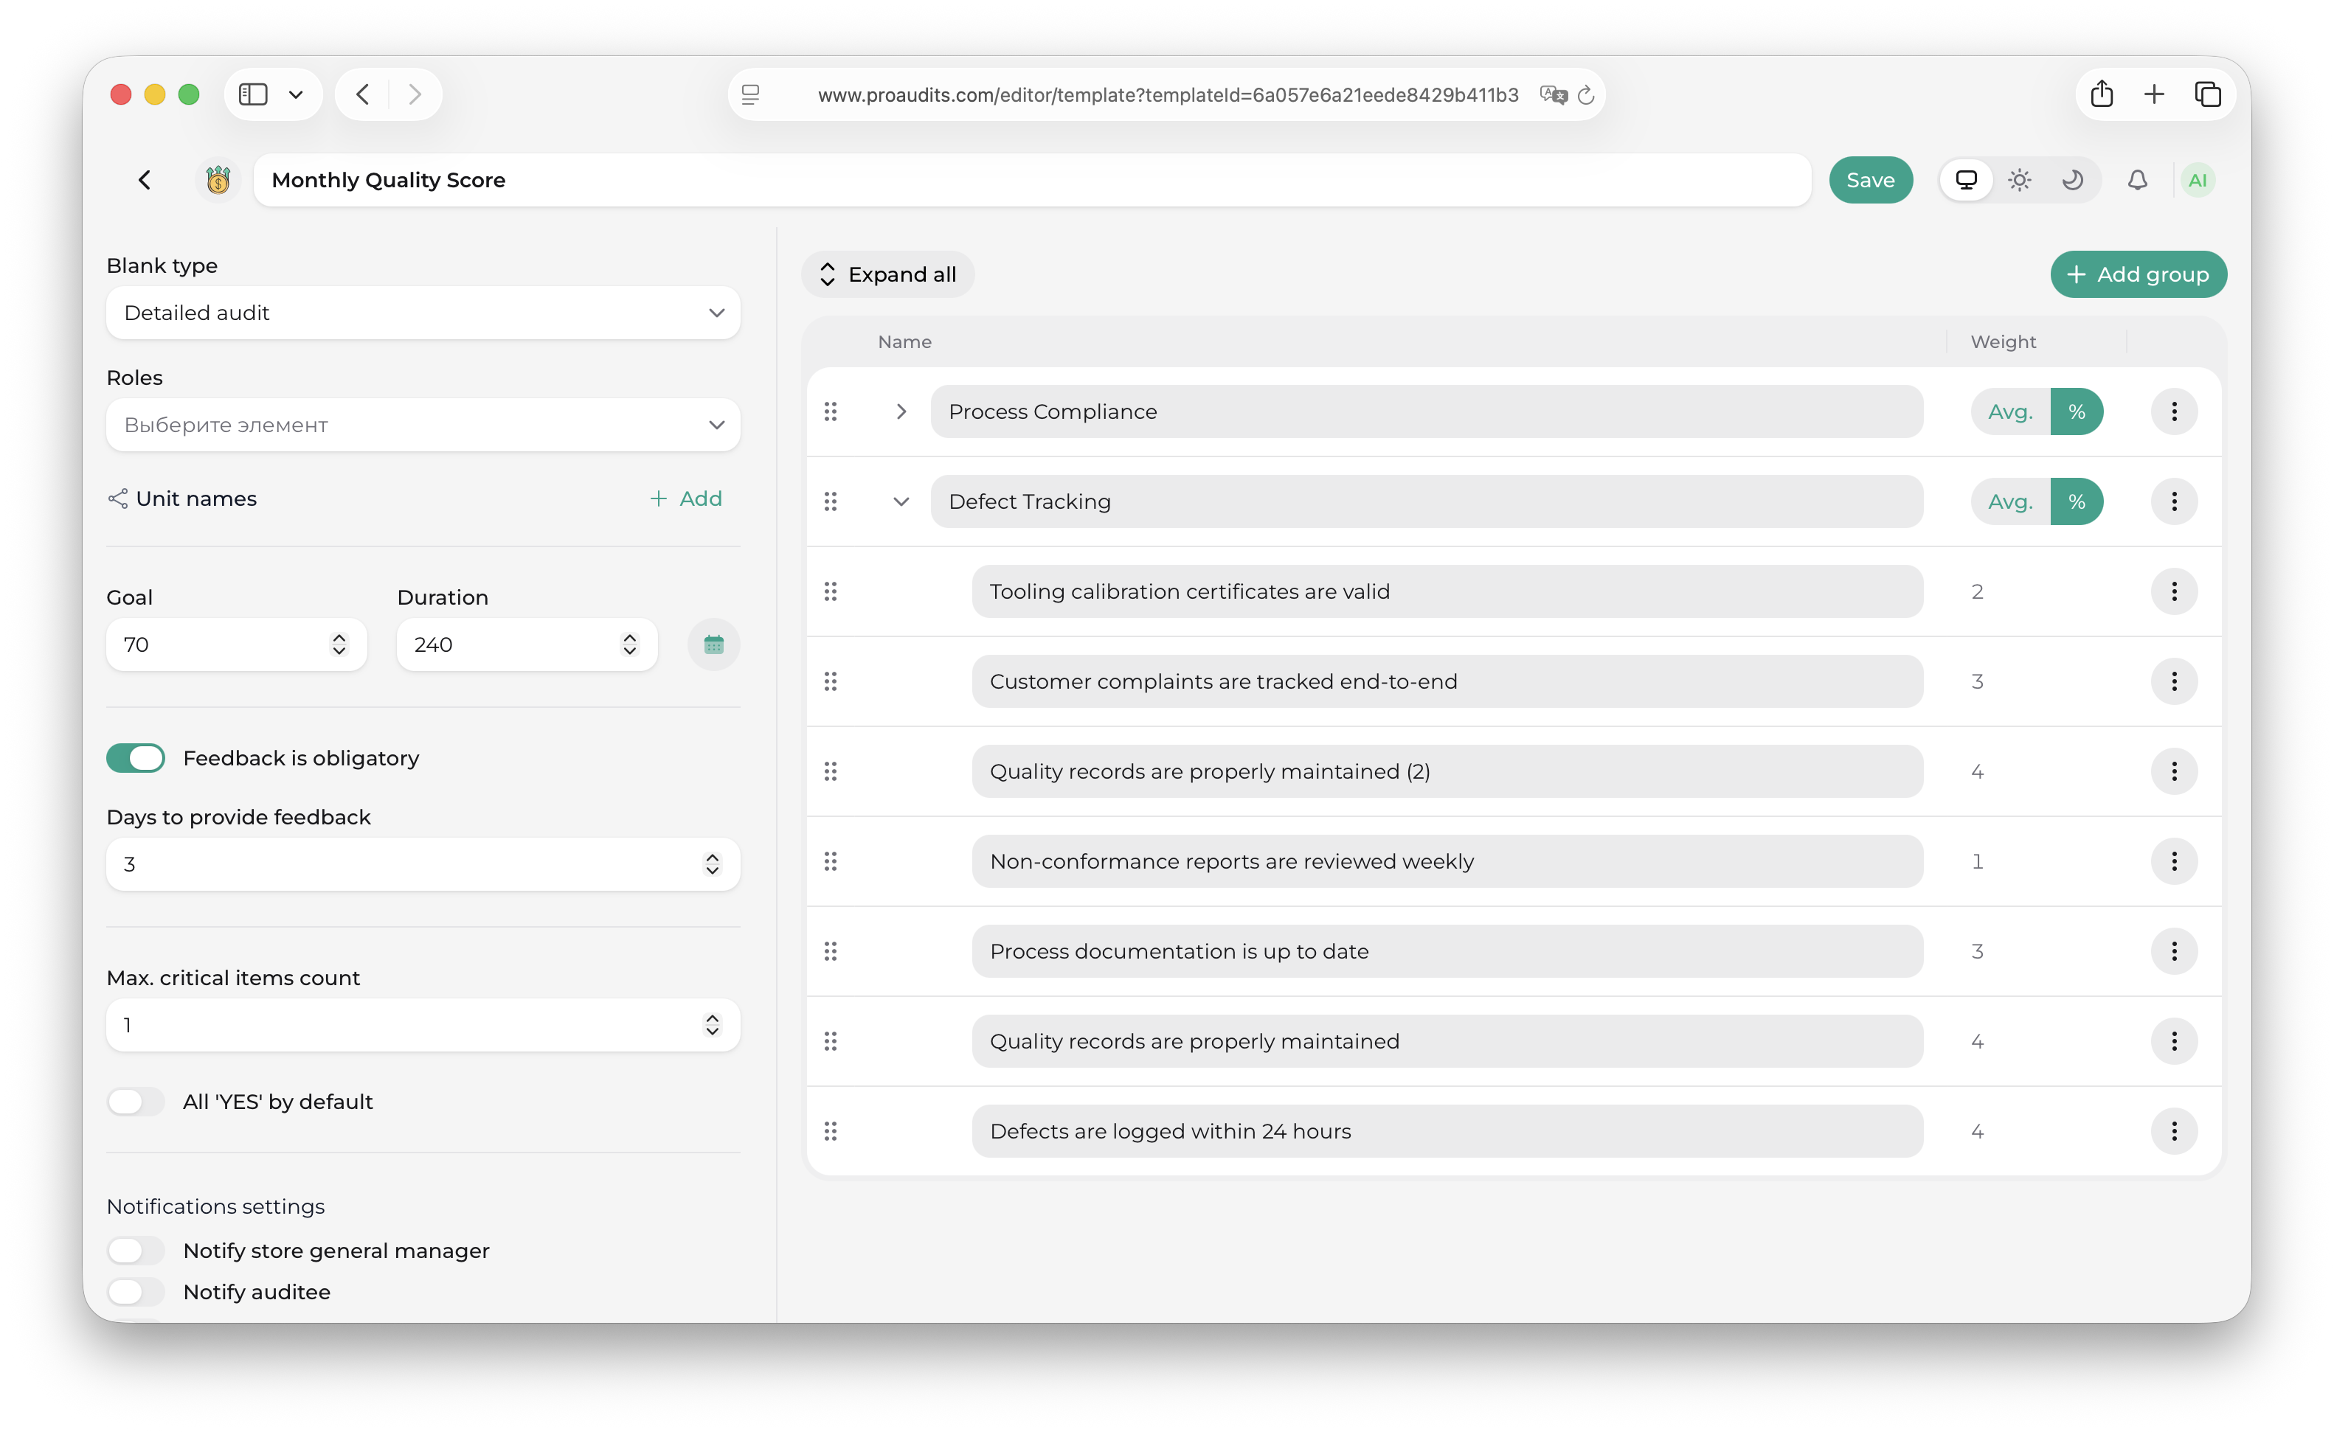Select % weight mode for Process Compliance
The height and width of the screenshot is (1432, 2334).
click(2077, 411)
